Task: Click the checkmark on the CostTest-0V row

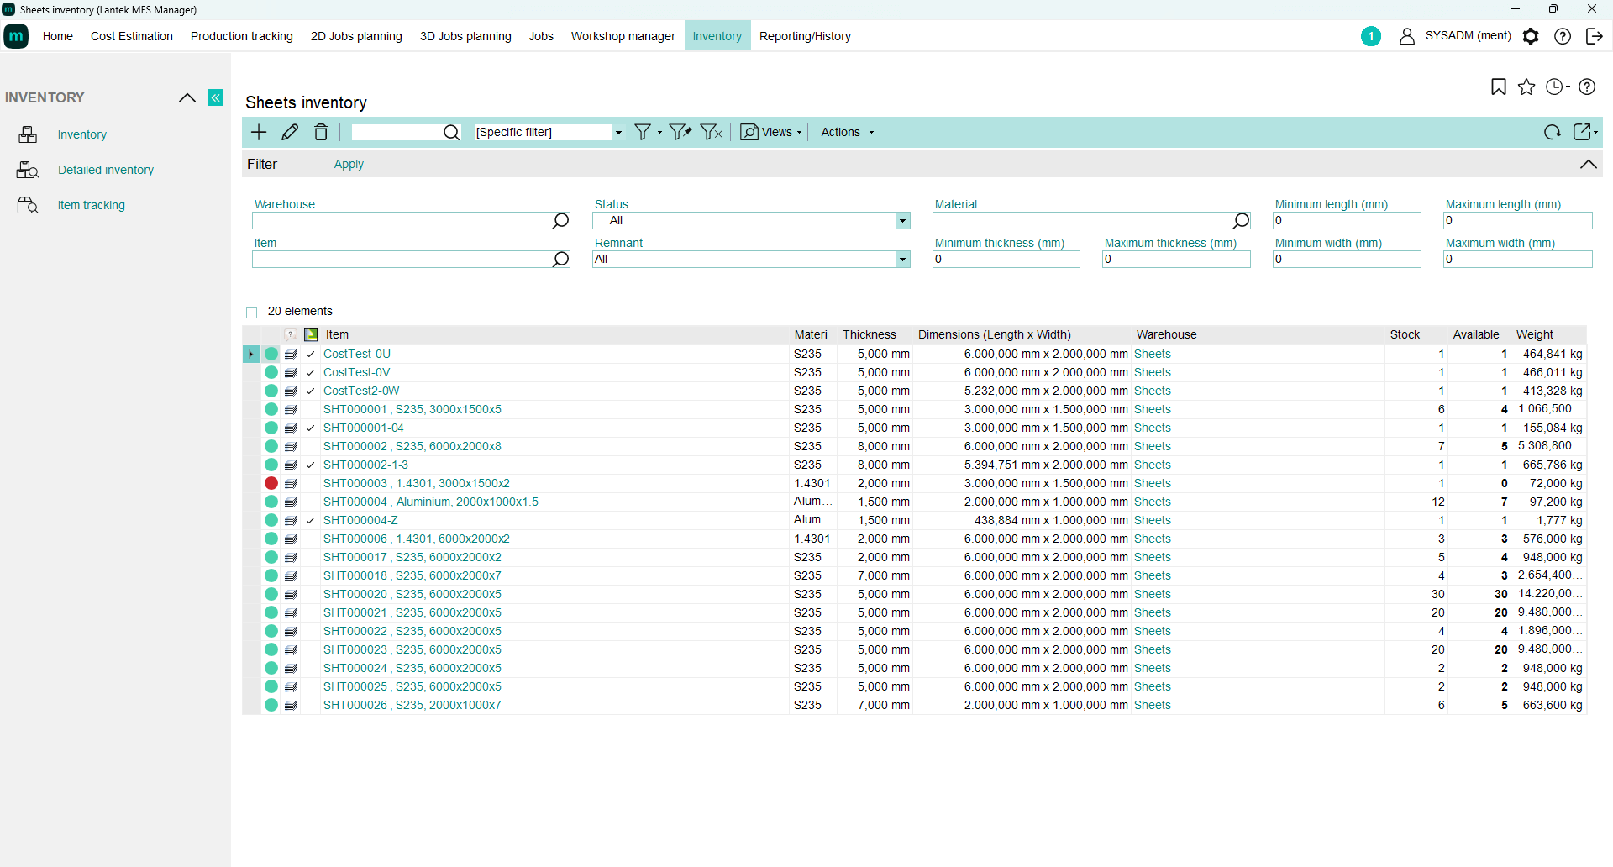Action: point(311,373)
